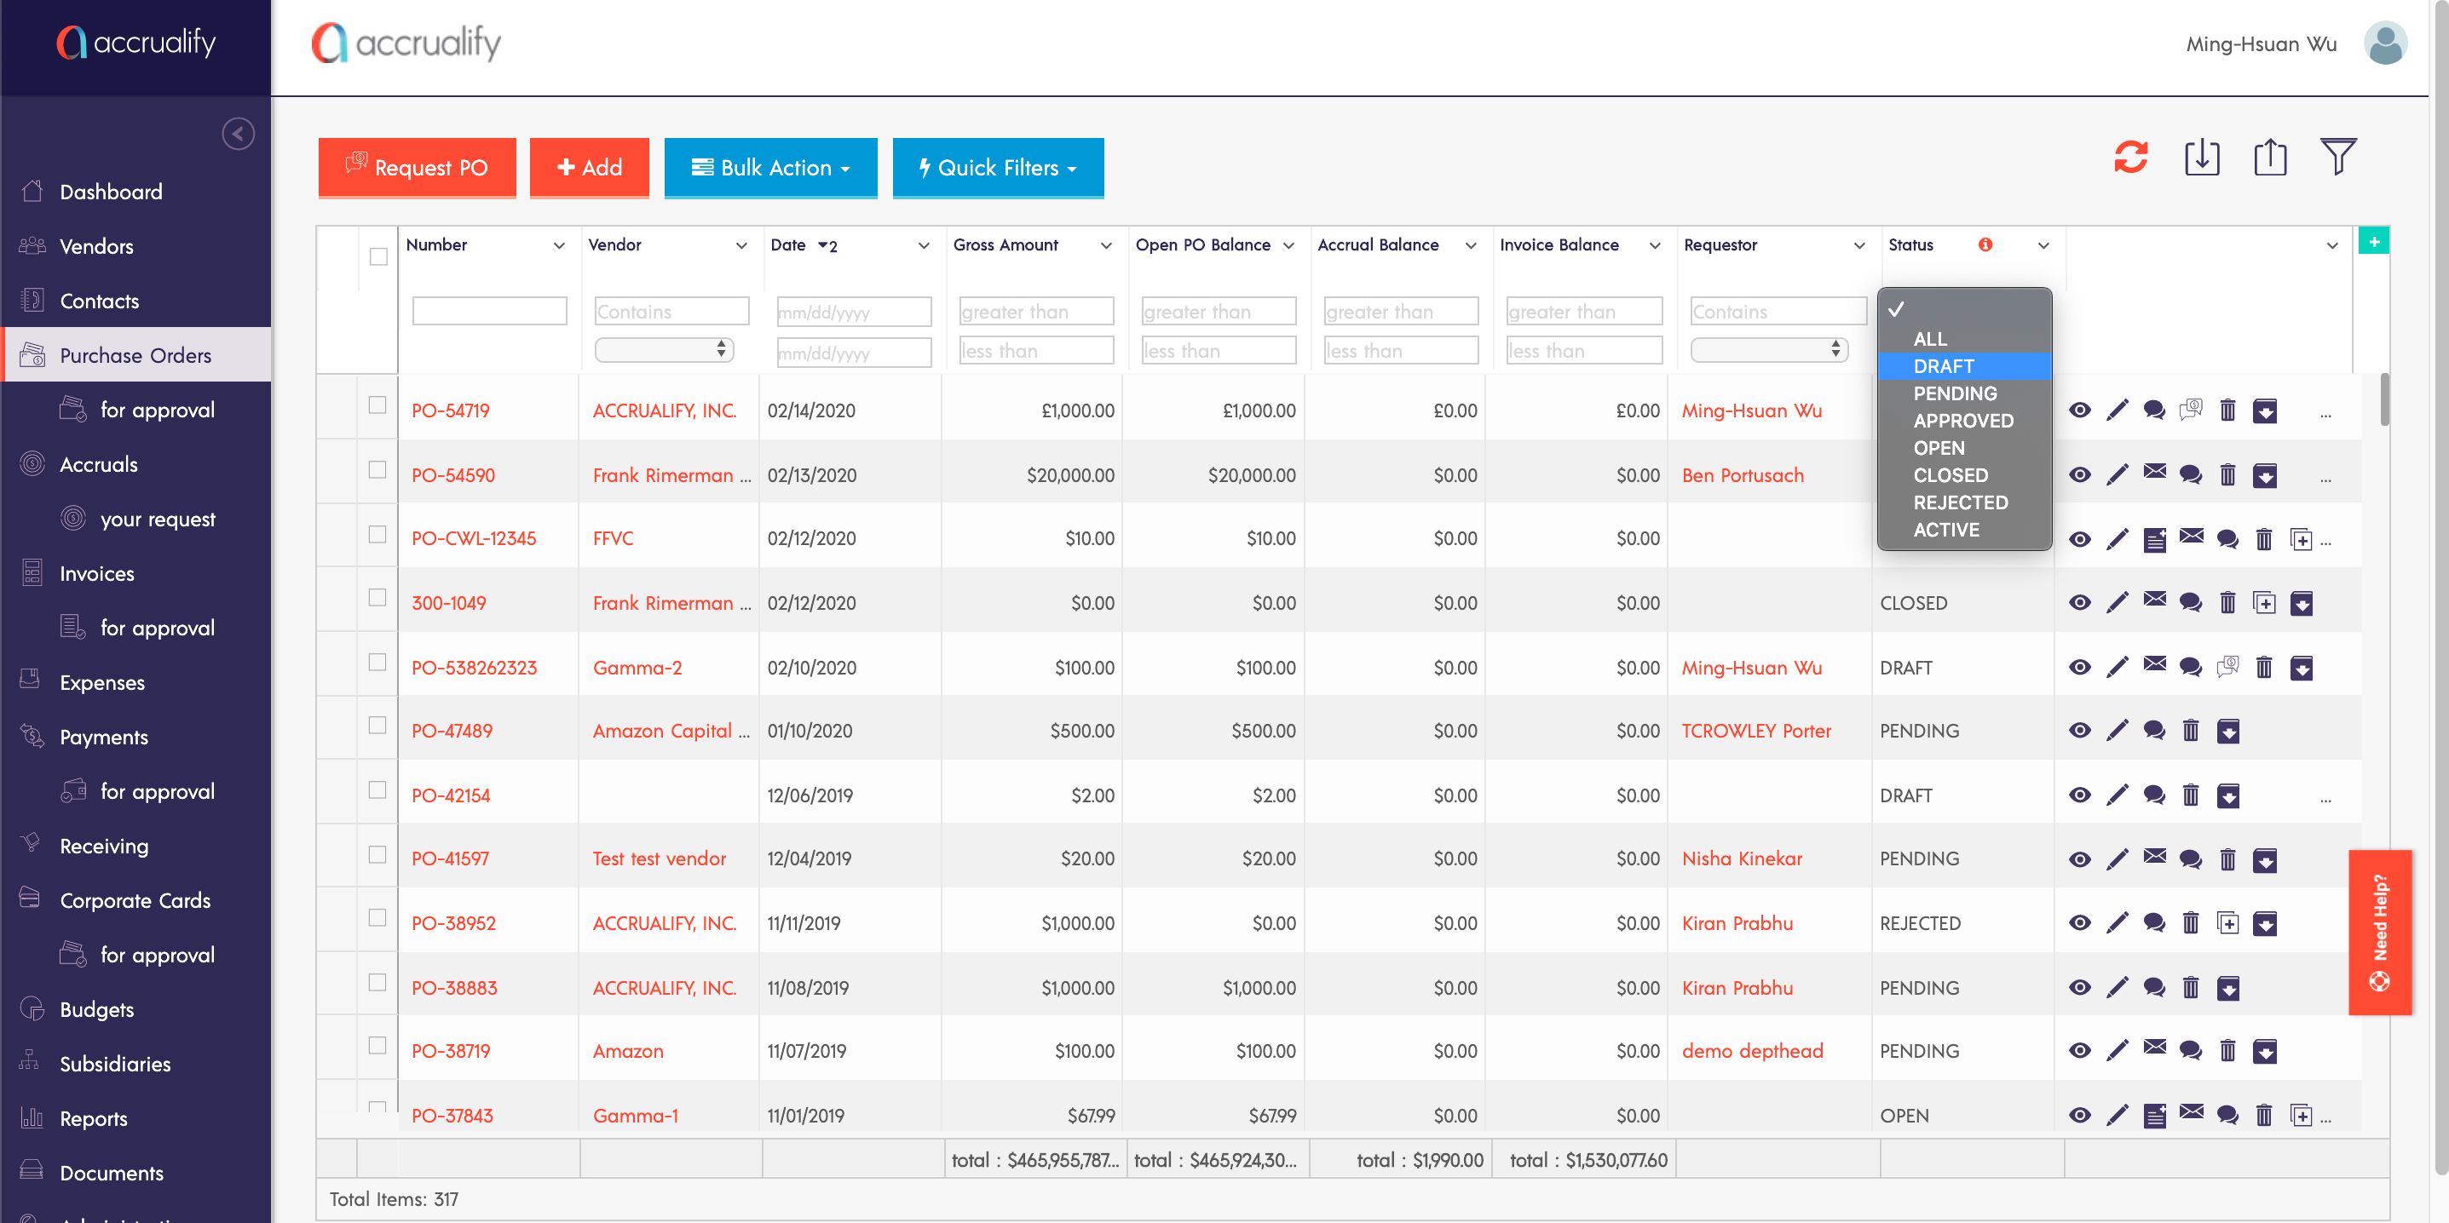
Task: Open the Vendor column header menu arrow
Action: [x=740, y=245]
